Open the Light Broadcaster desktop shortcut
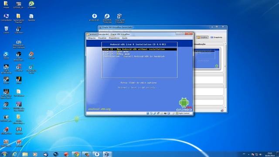 click(6, 69)
